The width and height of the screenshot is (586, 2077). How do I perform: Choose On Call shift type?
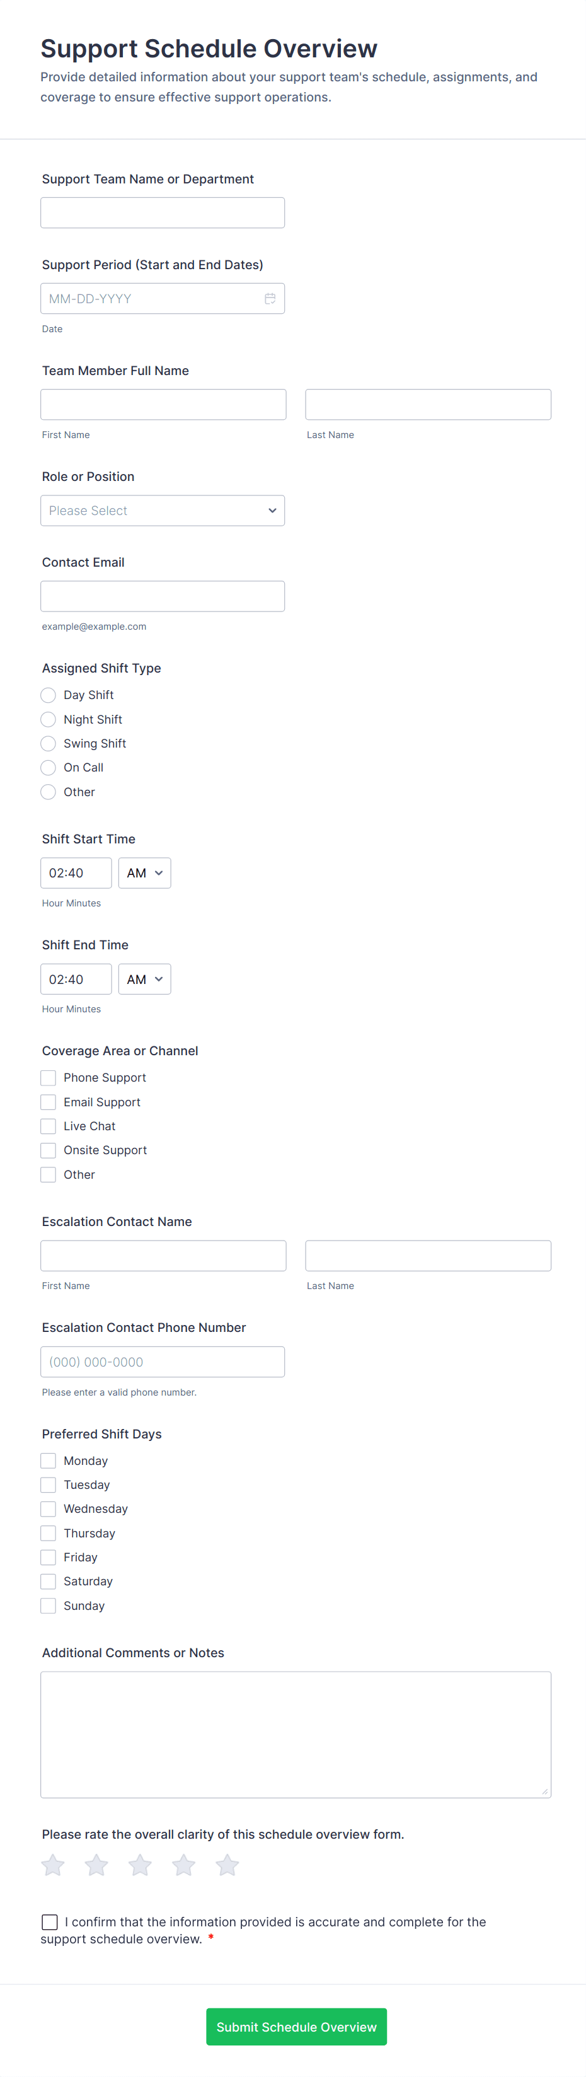click(x=49, y=768)
